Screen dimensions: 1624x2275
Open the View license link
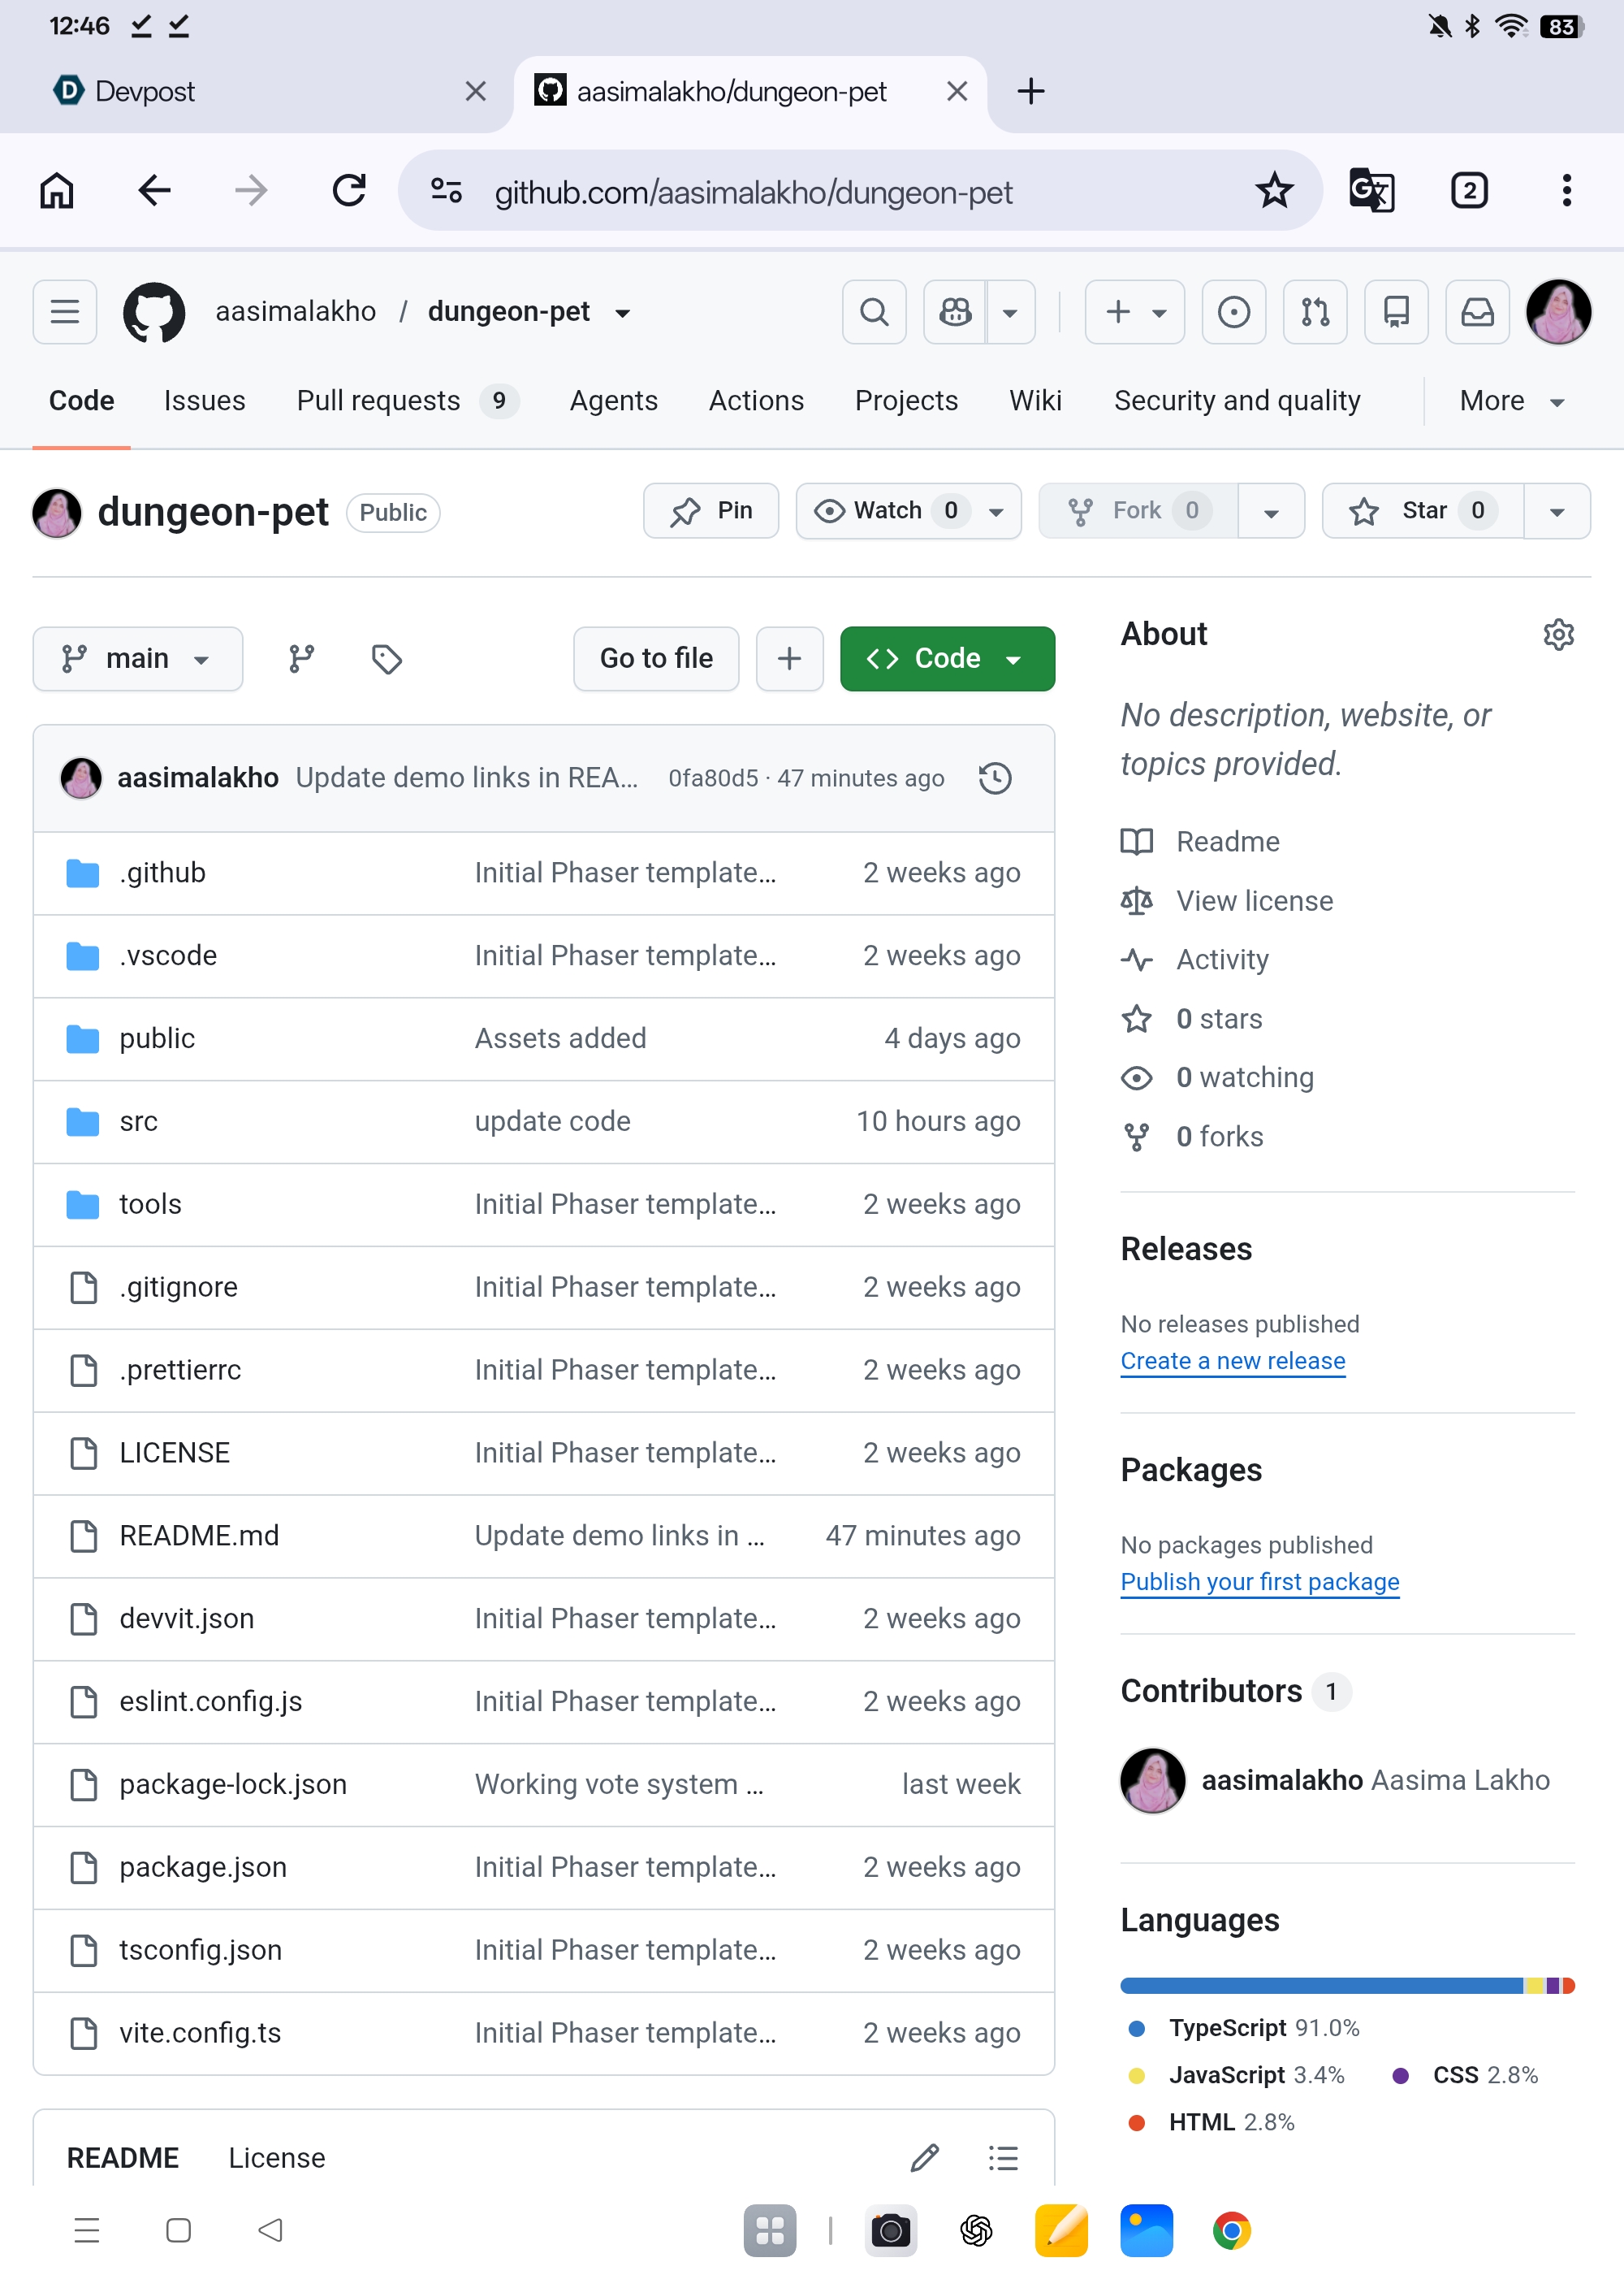tap(1254, 900)
